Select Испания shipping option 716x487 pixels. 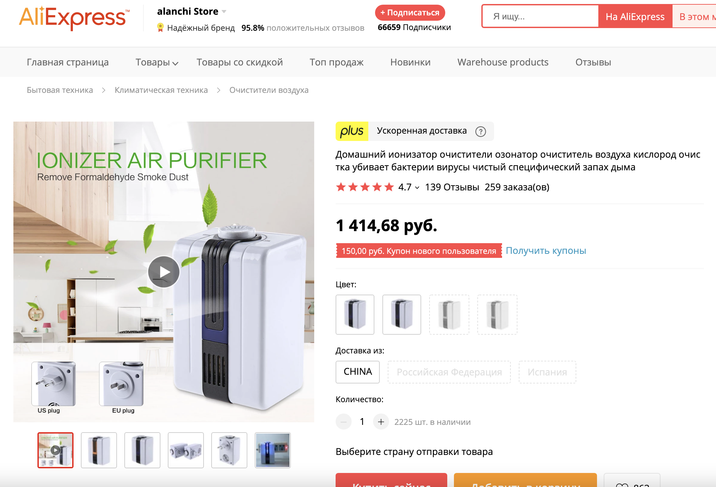[547, 372]
